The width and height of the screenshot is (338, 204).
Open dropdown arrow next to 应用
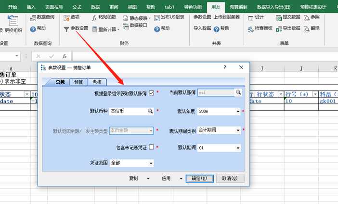click(181, 178)
